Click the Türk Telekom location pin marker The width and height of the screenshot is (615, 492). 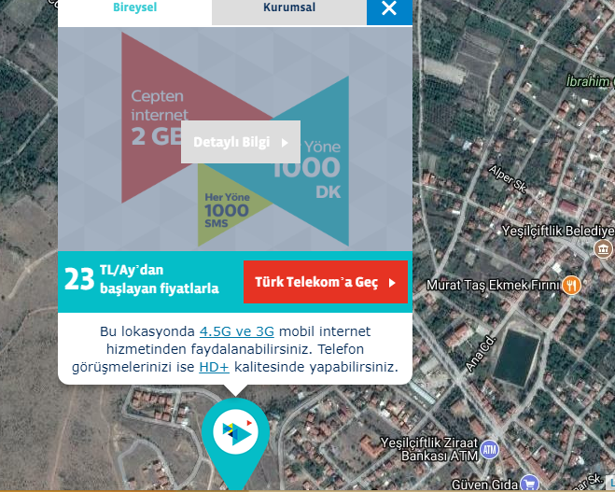235,442
